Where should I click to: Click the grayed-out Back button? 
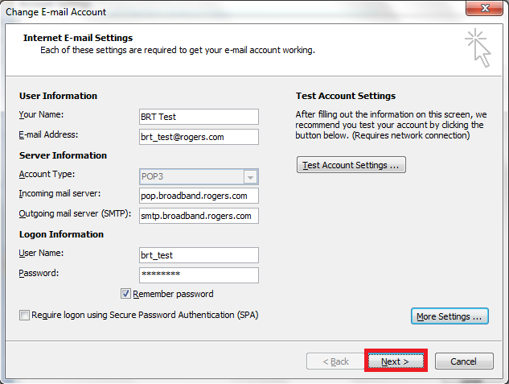[336, 361]
